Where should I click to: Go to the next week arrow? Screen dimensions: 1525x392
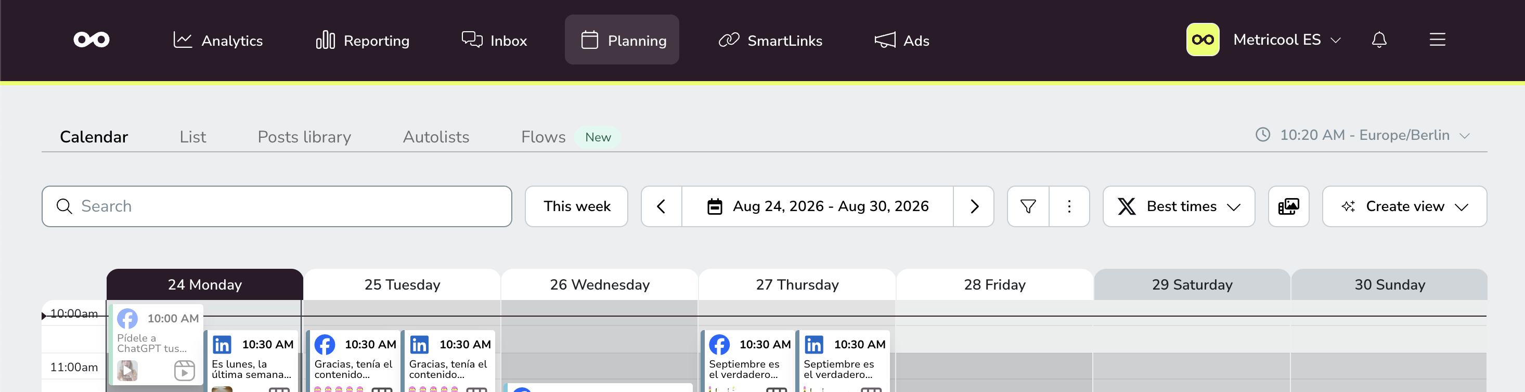[974, 206]
